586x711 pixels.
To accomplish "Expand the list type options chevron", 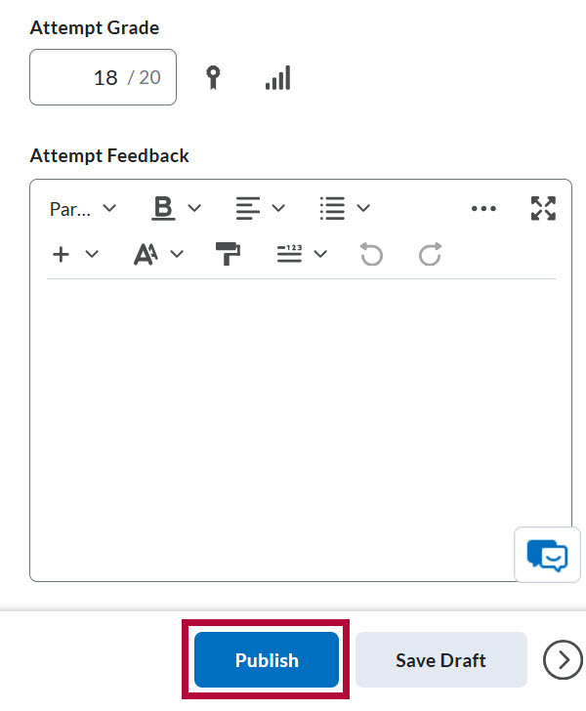I will 363,208.
